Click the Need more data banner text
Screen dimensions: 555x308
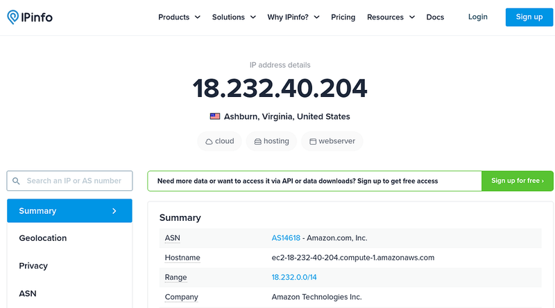tap(298, 181)
